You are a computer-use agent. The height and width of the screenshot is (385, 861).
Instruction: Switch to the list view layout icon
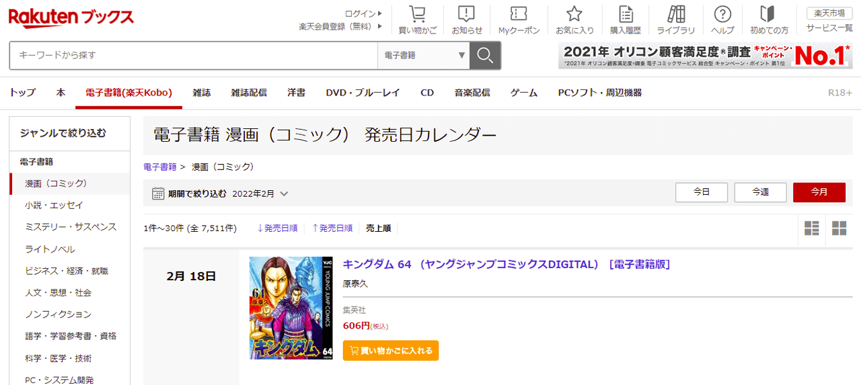pos(812,228)
